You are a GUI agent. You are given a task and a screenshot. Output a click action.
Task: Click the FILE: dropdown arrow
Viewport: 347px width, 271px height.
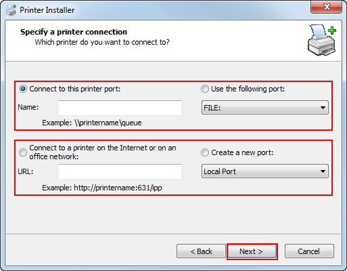pos(323,108)
